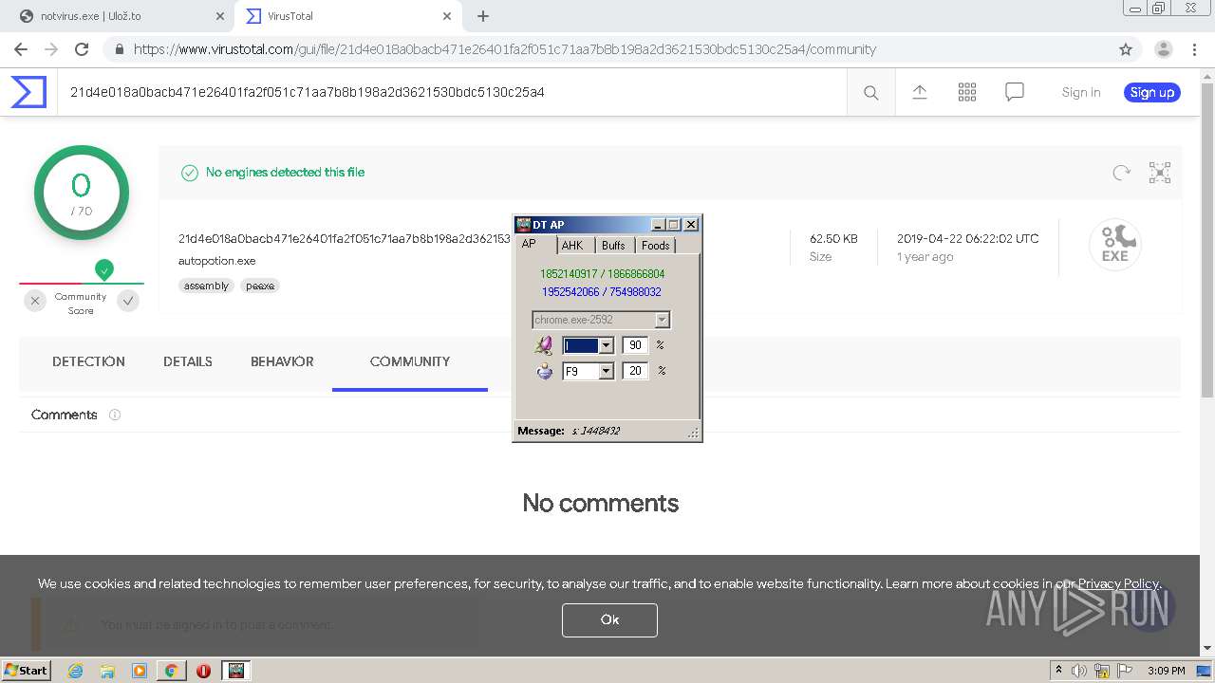1215x683 pixels.
Task: Open a new tab with plus button
Action: [483, 16]
